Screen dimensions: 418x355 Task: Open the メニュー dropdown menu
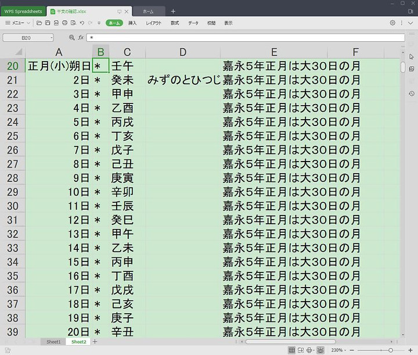[17, 23]
